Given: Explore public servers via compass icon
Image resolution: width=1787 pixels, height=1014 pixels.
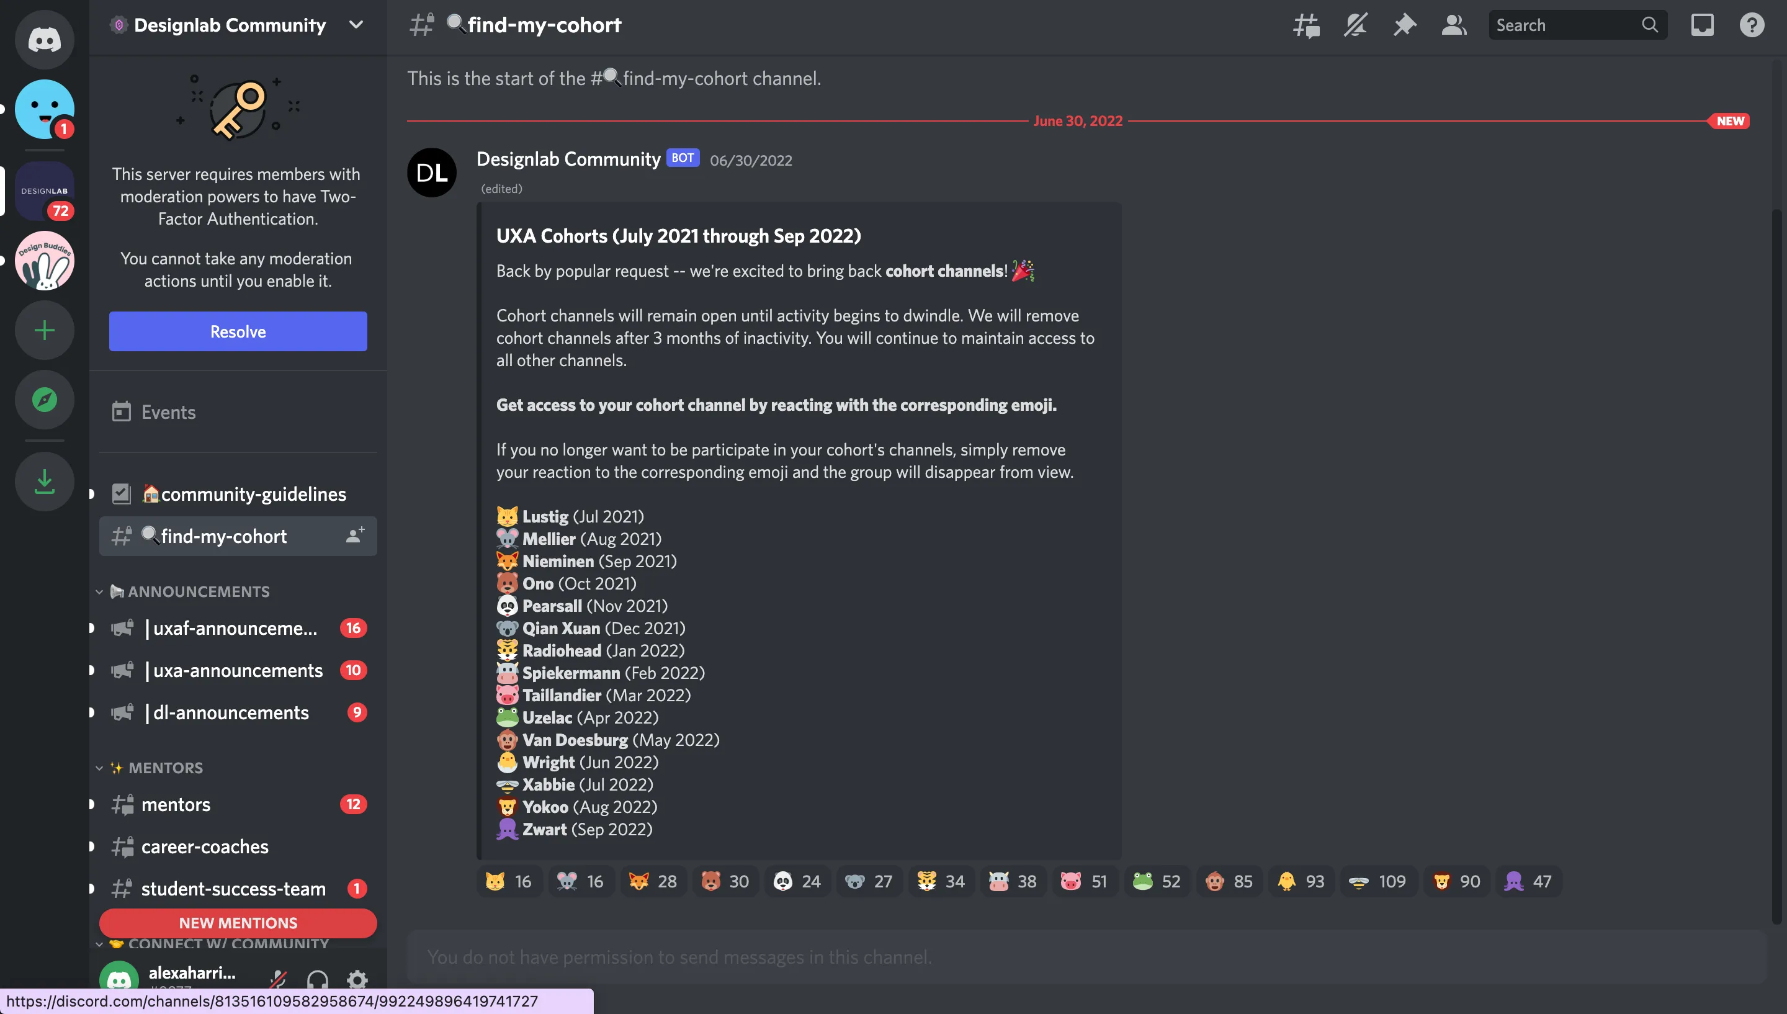Looking at the screenshot, I should pyautogui.click(x=44, y=400).
